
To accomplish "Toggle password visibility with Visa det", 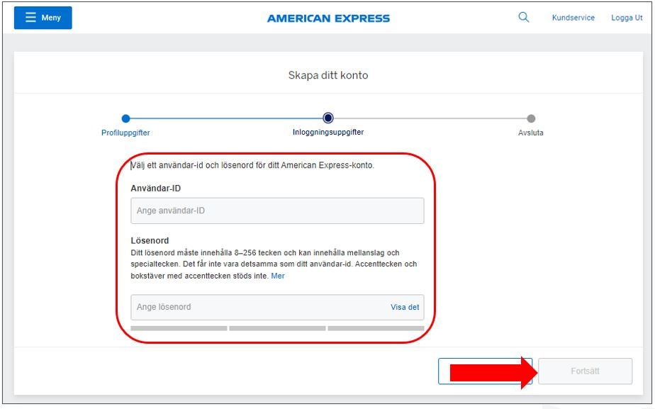I will (x=405, y=307).
